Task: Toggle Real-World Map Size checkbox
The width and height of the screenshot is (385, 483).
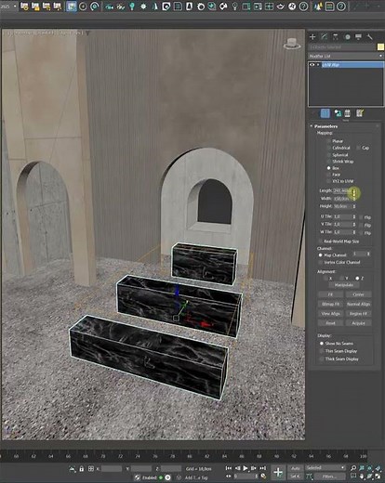Action: coord(321,241)
